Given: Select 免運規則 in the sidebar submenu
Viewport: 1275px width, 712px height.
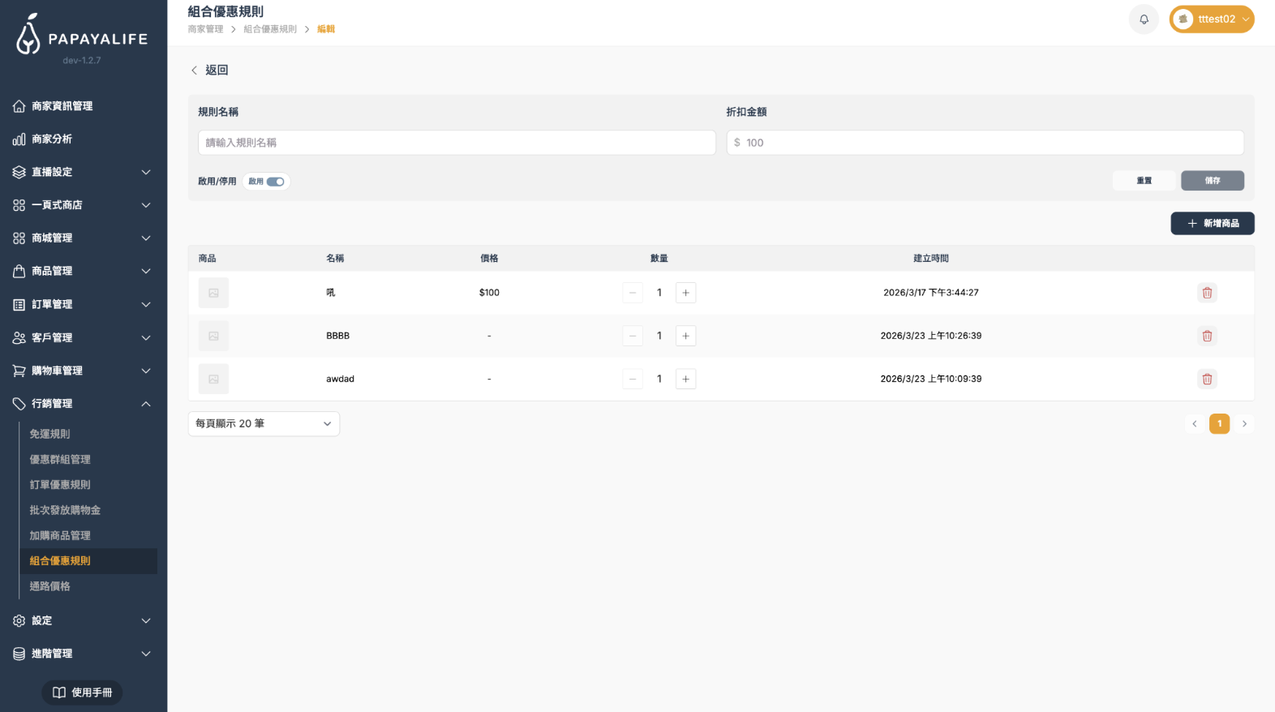Looking at the screenshot, I should tap(49, 434).
